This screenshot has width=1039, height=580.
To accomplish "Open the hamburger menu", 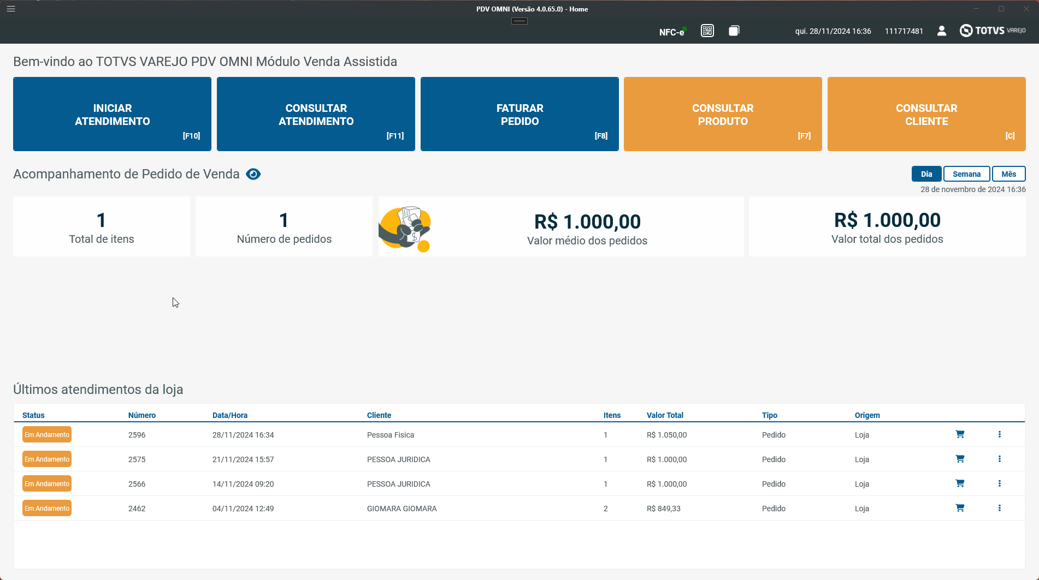I will point(11,9).
